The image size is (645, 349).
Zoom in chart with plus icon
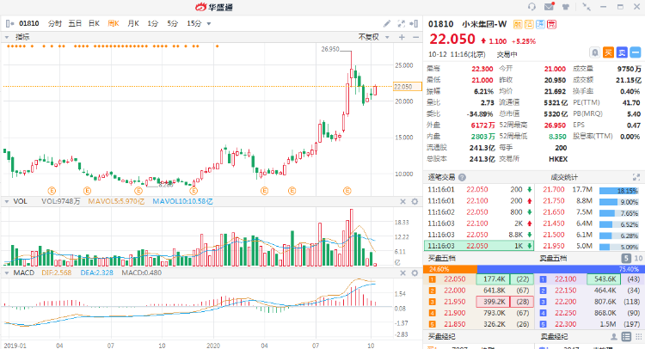(402, 37)
